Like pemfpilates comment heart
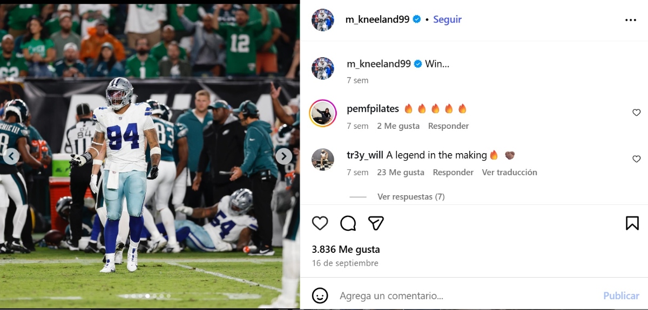Screen dimensions: 648x310 click(636, 113)
